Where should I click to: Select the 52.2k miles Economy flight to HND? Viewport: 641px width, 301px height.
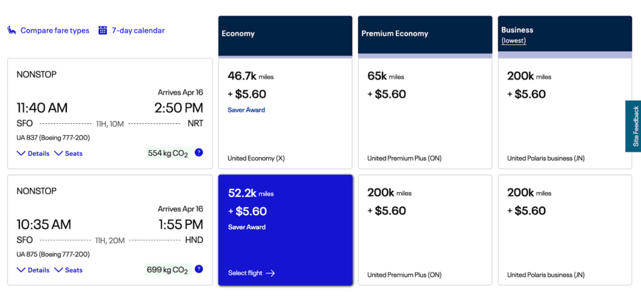[285, 230]
